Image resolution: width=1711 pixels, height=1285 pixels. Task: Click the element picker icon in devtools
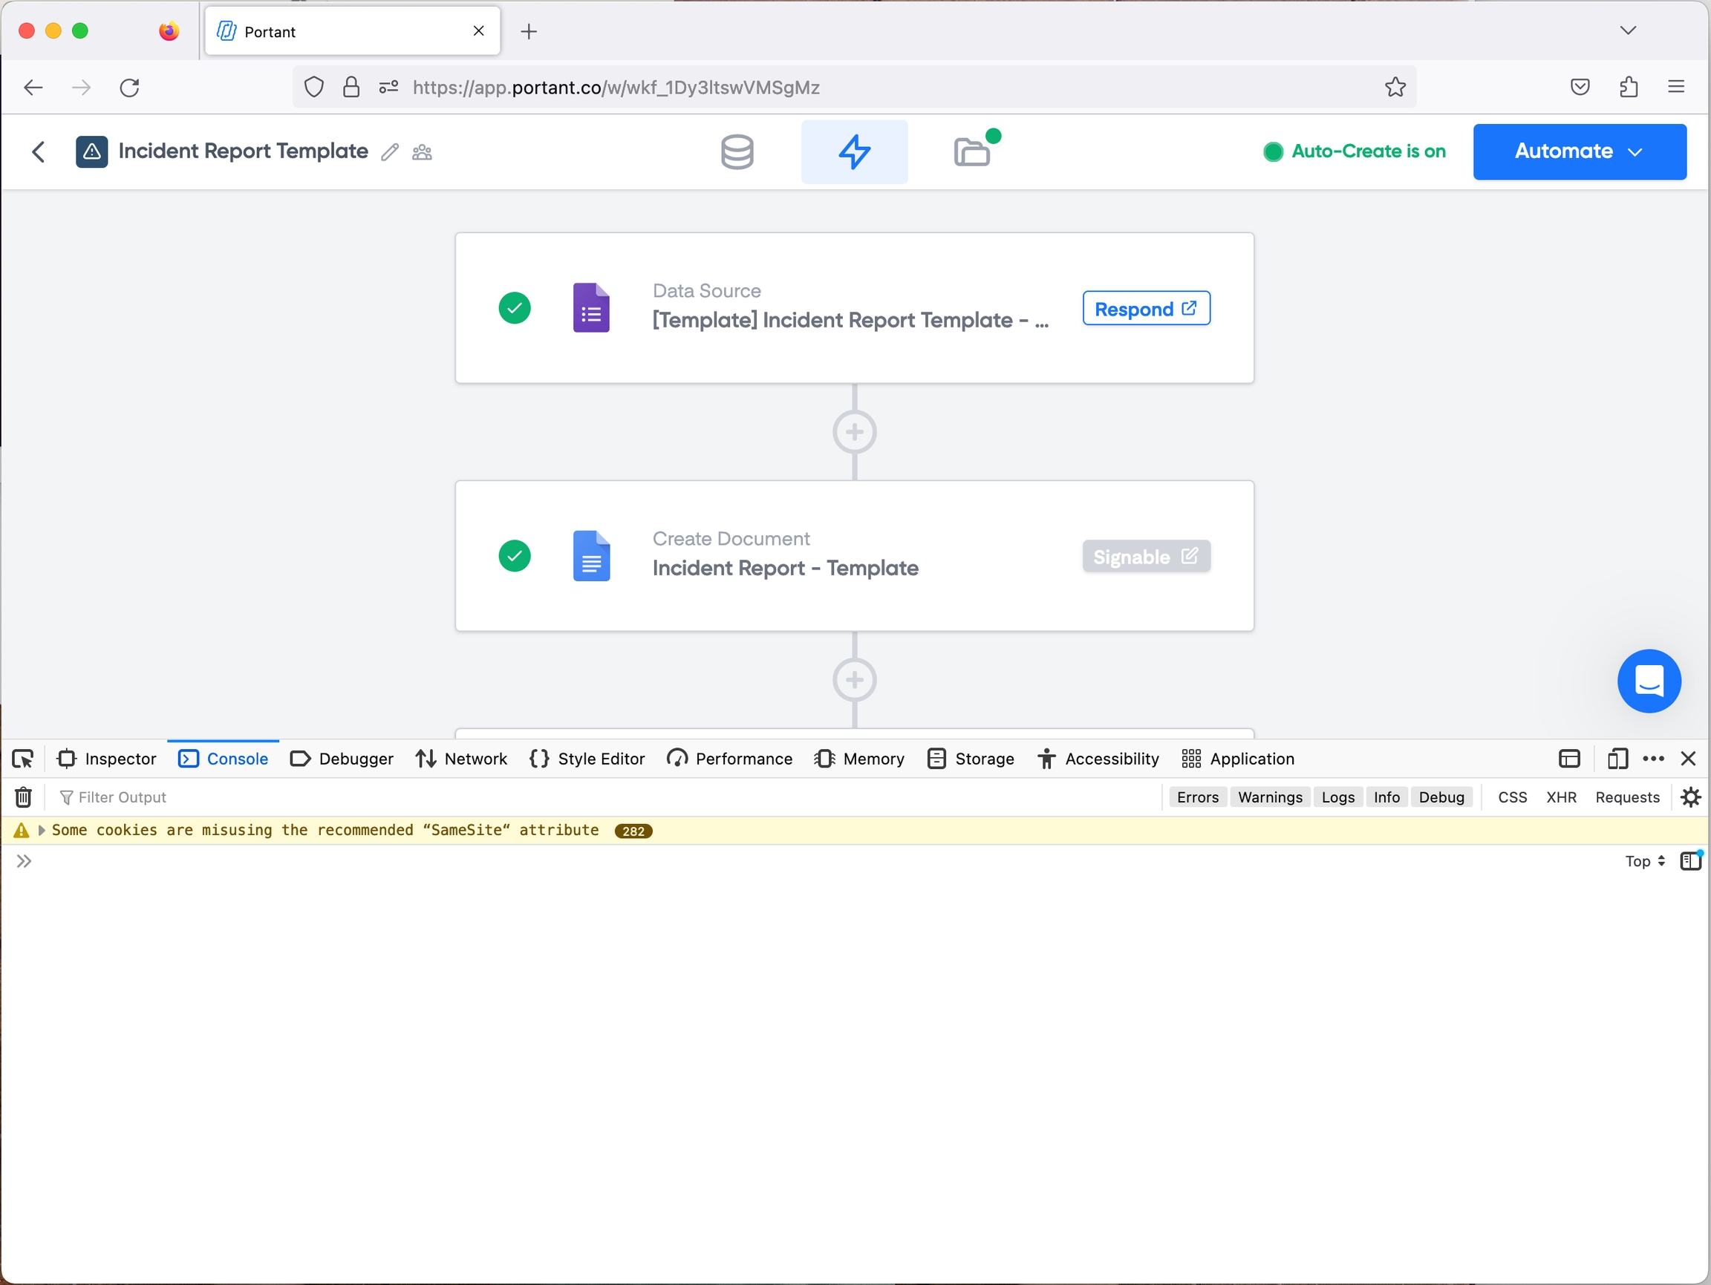pyautogui.click(x=22, y=759)
